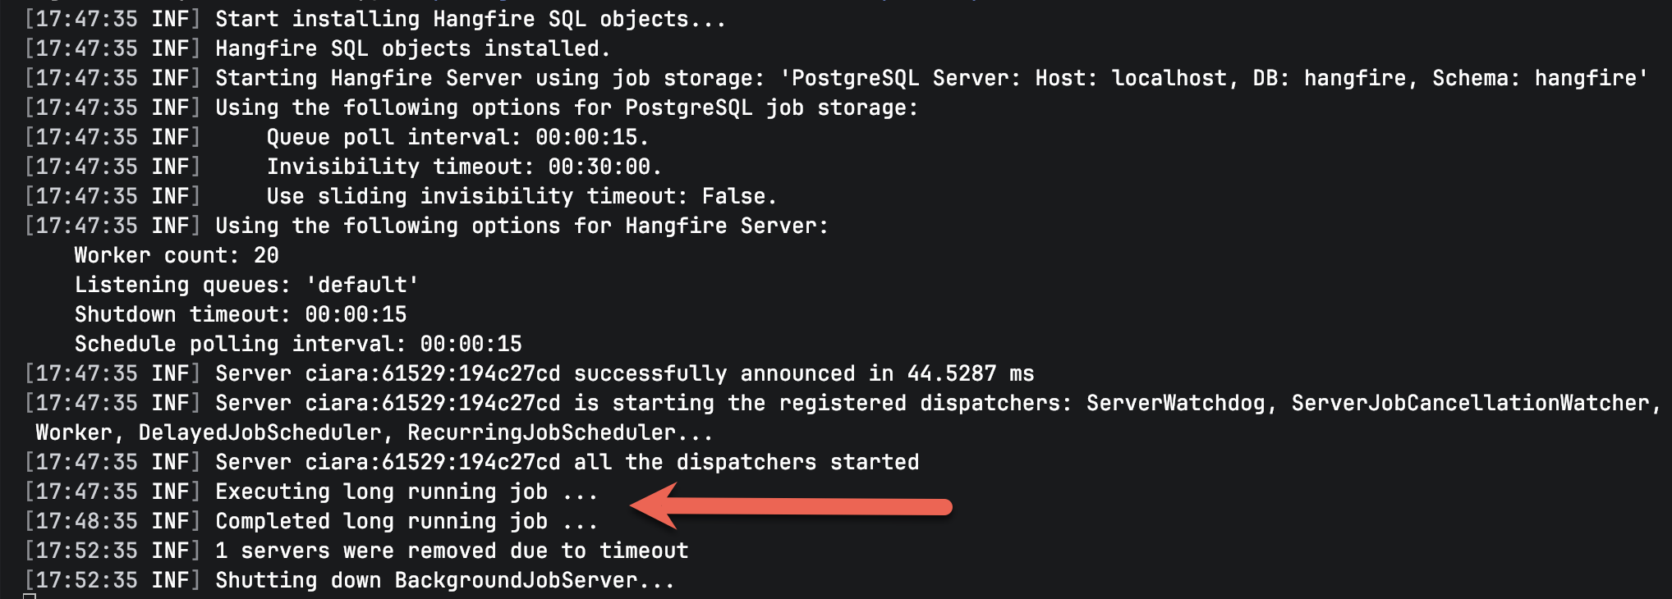Click 'Shutting down BackgroundJobServer...' line
The image size is (1672, 599).
(x=444, y=580)
